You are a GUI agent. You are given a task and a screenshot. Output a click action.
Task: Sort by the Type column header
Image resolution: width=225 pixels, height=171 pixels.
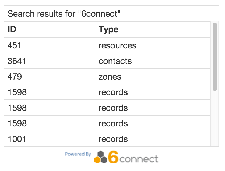point(108,29)
